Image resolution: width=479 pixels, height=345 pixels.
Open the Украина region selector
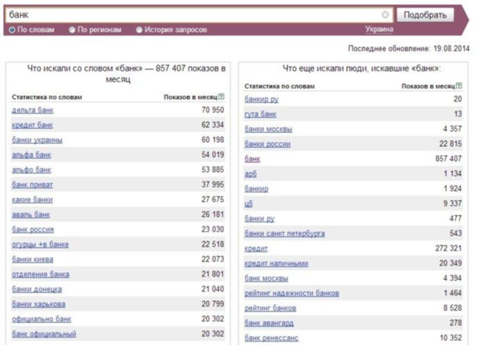(379, 29)
